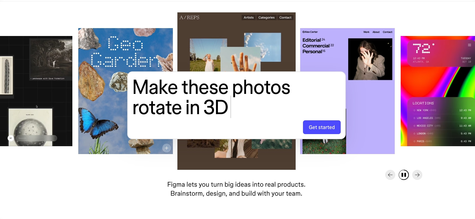This screenshot has width=475, height=219.
Task: Click the covered-face portrait photo
Action: (x=370, y=59)
